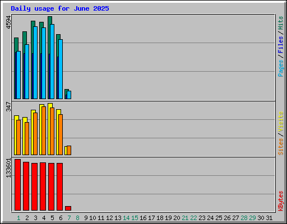Click the day 10 axis label
The width and height of the screenshot is (287, 224).
[92, 218]
